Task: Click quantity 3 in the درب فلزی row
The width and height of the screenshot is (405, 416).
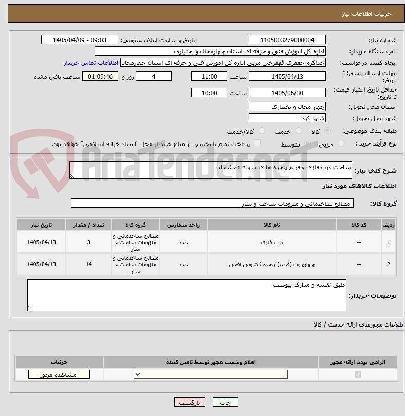Action: (x=88, y=242)
